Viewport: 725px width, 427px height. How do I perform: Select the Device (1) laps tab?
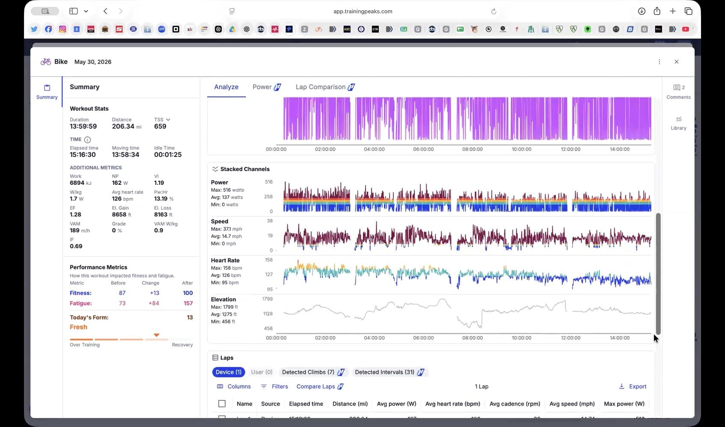click(x=229, y=372)
